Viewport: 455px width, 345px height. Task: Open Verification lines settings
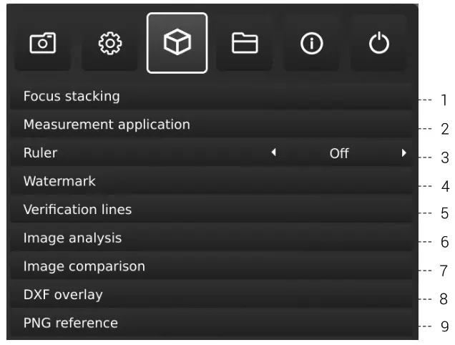(77, 210)
